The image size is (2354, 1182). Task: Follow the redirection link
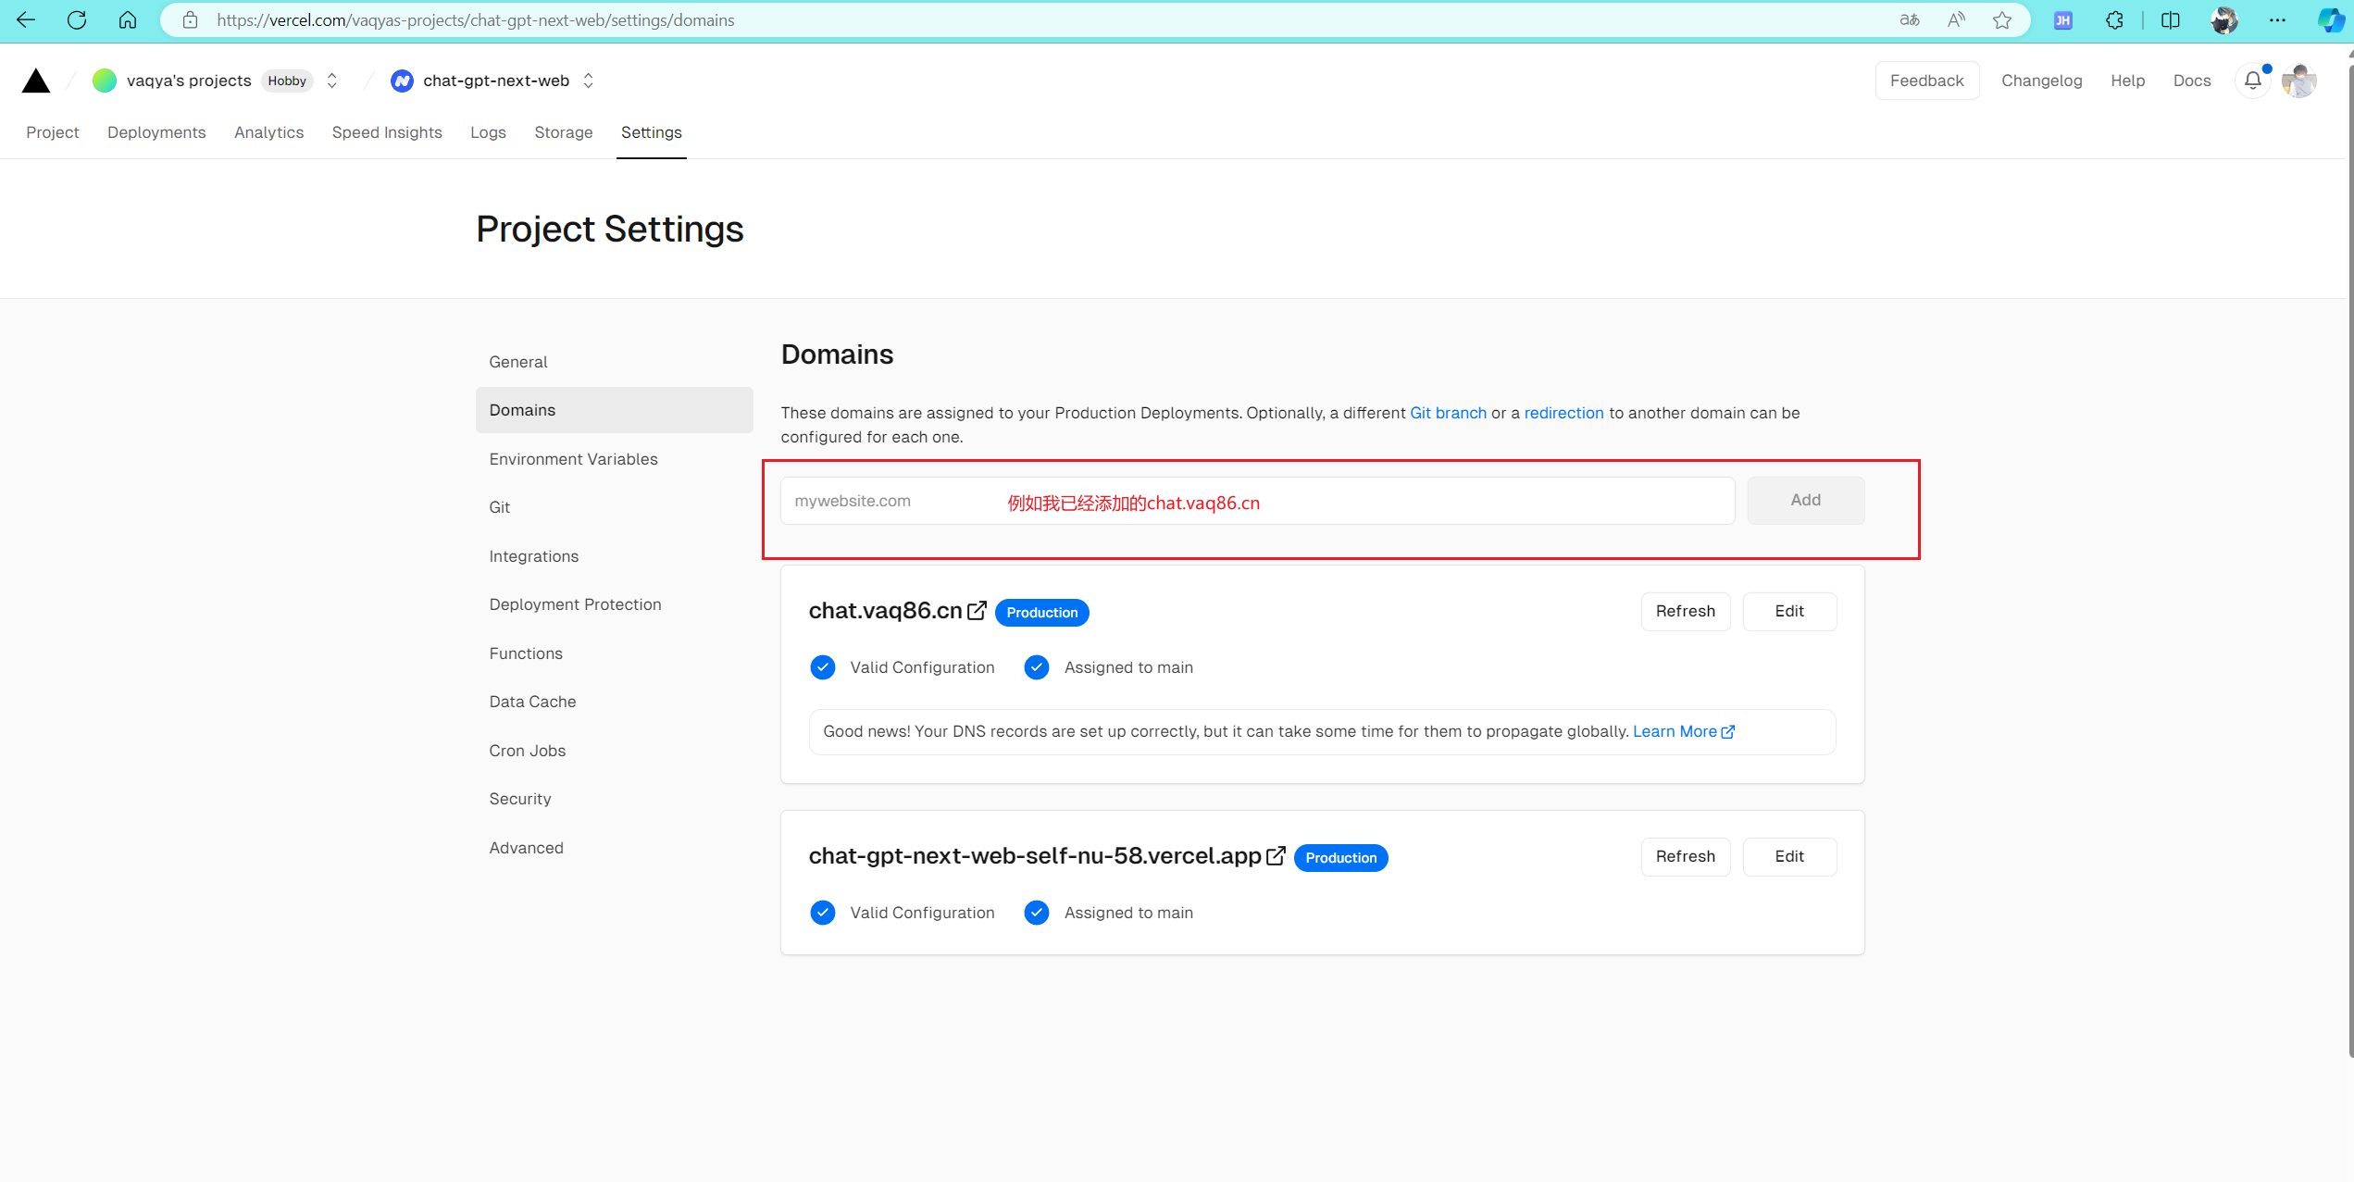click(x=1563, y=413)
